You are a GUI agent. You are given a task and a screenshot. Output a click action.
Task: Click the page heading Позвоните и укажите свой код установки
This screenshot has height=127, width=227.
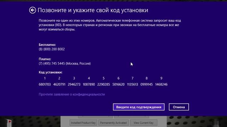point(93,10)
